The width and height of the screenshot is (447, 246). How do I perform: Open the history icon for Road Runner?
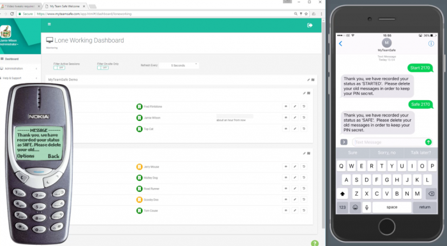(304, 189)
